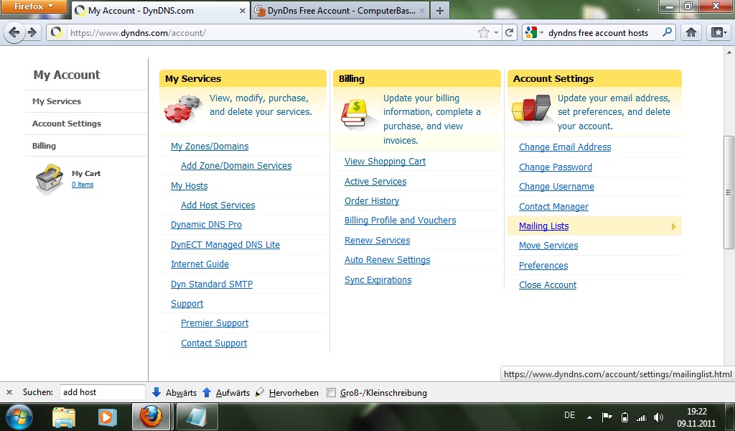Click the Account Settings bar chart icon

tap(531, 108)
